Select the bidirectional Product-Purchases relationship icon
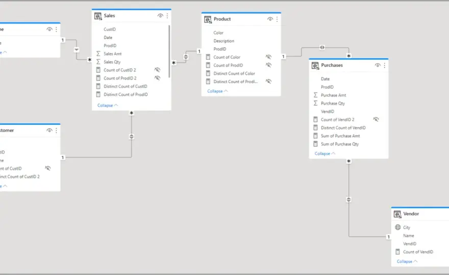 click(322, 47)
